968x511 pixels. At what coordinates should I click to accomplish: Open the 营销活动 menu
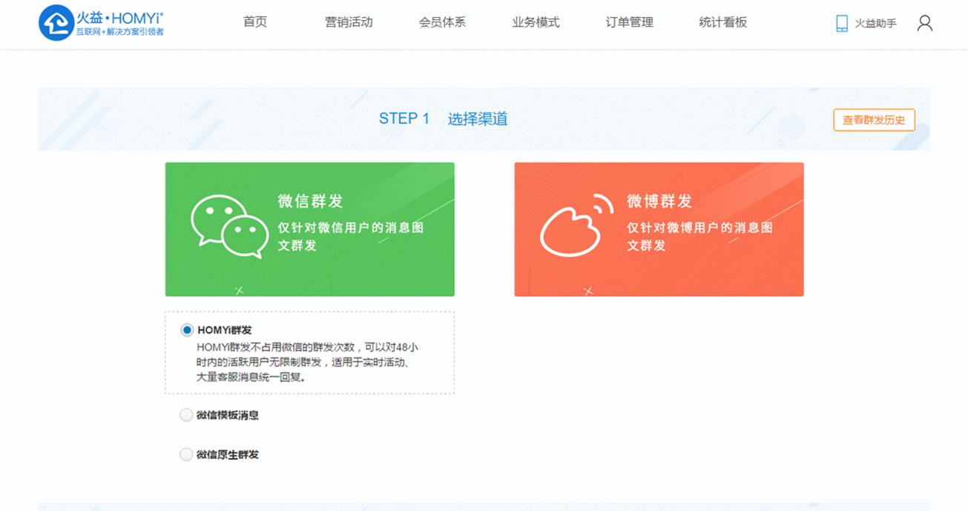pos(349,22)
